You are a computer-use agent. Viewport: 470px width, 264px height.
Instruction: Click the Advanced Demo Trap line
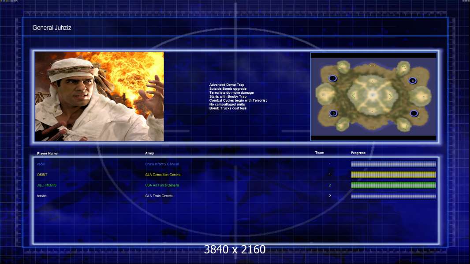[227, 85]
